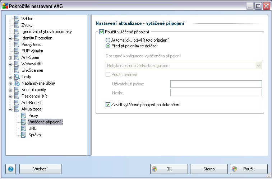
Task: Click the Proxy page icon
Action: coord(23,116)
